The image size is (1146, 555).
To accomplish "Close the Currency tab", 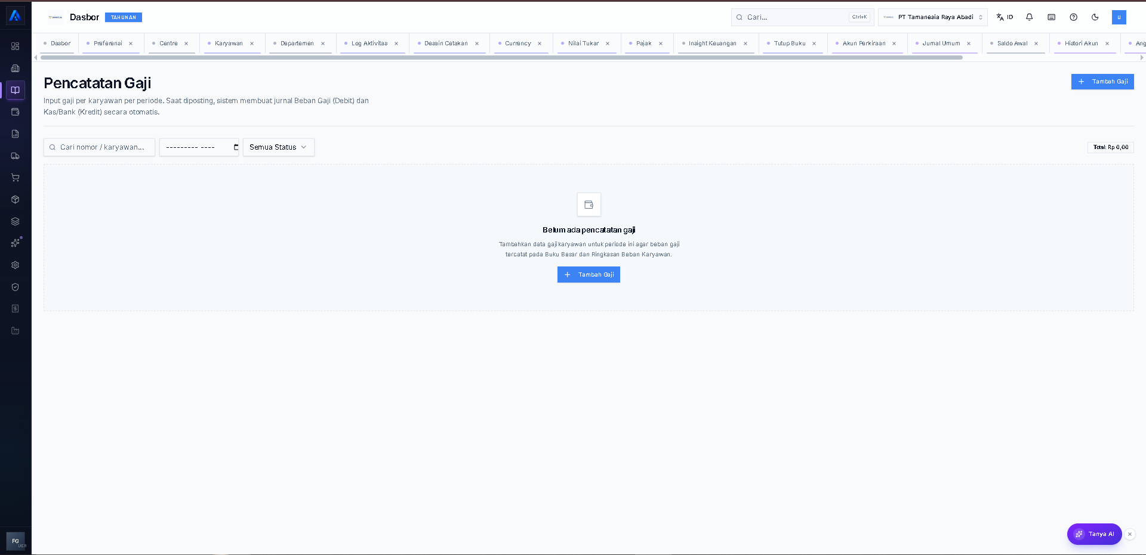I will 540,44.
